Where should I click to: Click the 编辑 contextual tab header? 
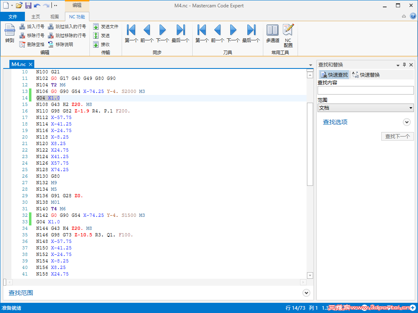click(77, 5)
